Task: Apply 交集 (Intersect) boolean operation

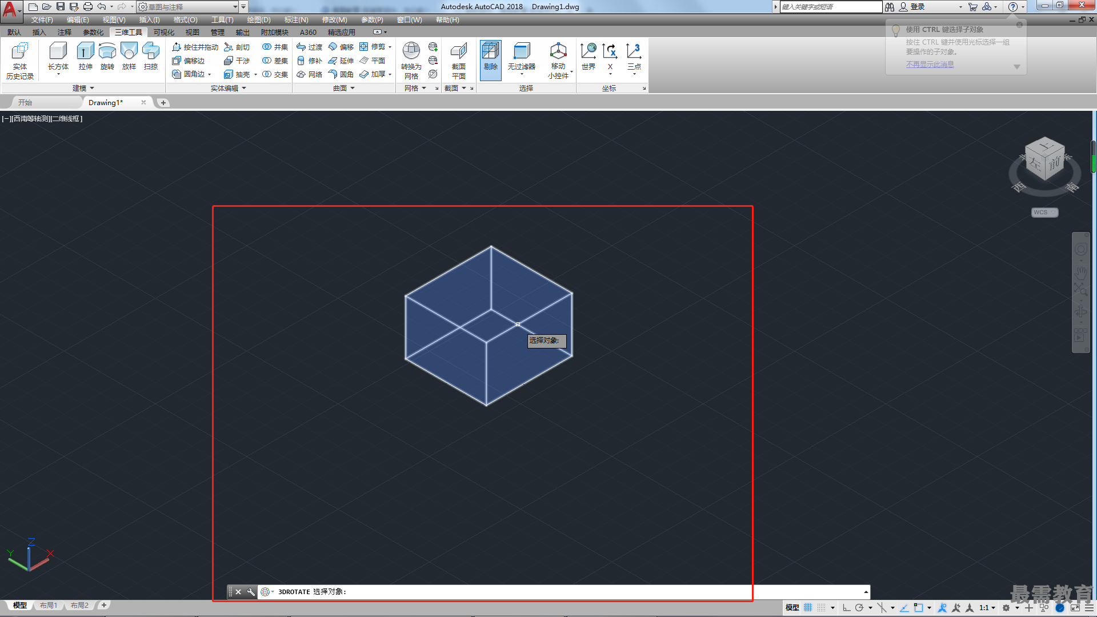Action: pyautogui.click(x=275, y=74)
